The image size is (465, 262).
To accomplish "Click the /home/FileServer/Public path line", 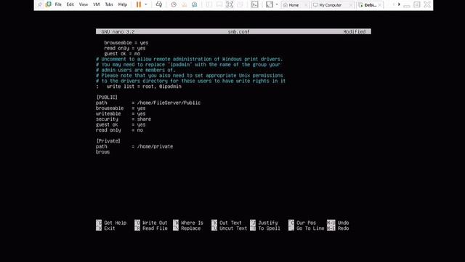I will click(x=148, y=103).
